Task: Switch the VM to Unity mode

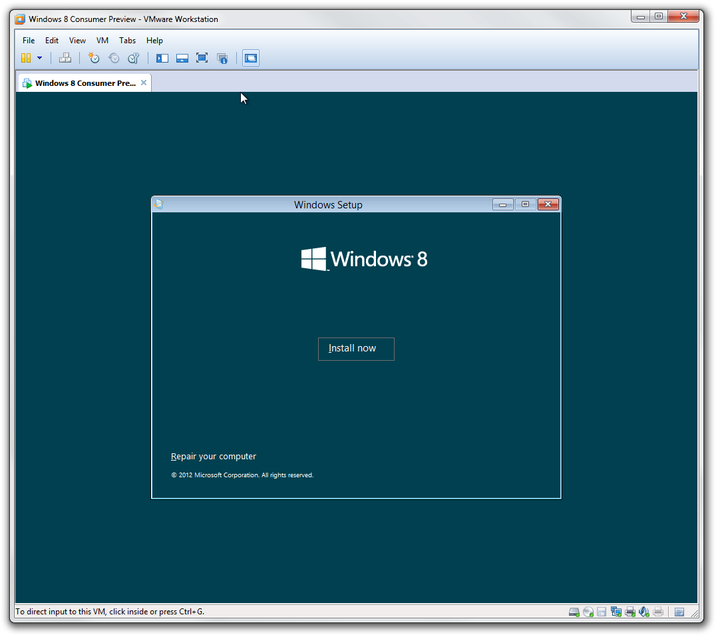Action: tap(222, 58)
